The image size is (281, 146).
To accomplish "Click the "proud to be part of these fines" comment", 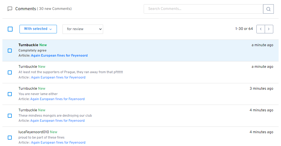I will click(41, 137).
